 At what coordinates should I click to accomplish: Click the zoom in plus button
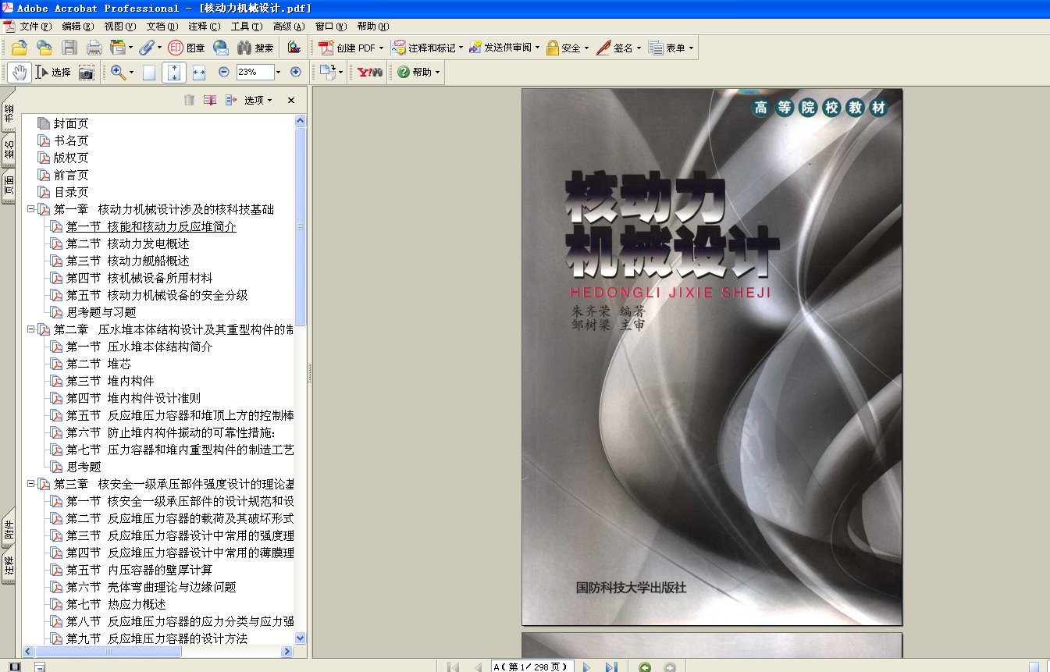point(296,72)
